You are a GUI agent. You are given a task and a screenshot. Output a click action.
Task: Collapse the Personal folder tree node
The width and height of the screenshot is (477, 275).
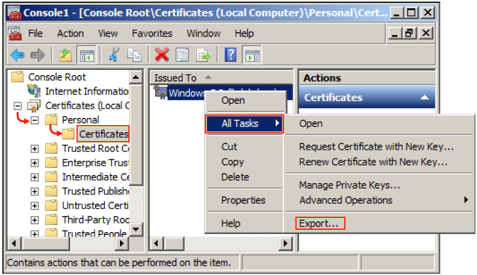pos(34,120)
